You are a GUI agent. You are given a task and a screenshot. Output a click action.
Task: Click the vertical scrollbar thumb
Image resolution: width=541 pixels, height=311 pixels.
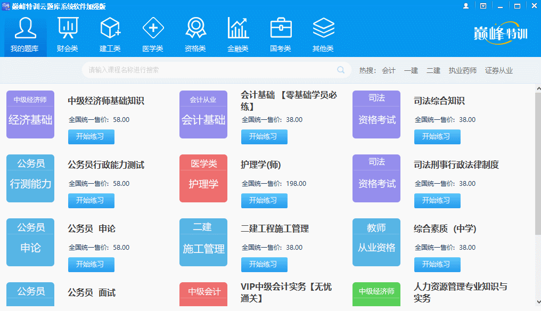(538, 164)
